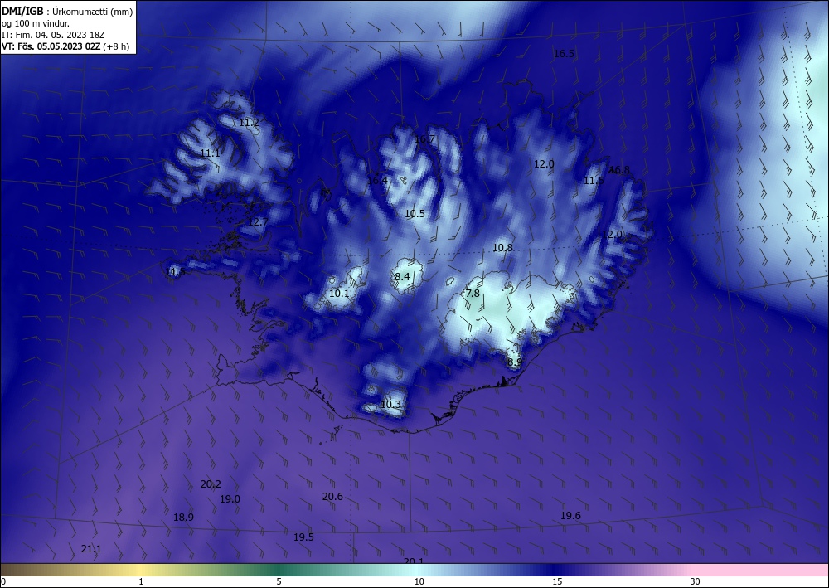Click the colorbar tick label 10

click(x=419, y=581)
